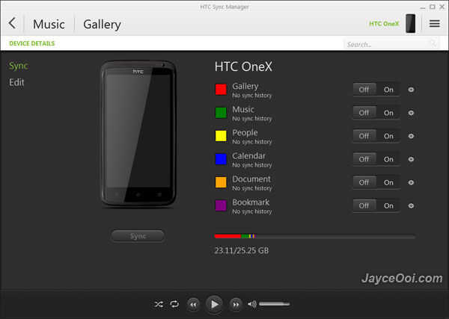
Task: Click the yellow People color swatch
Action: pyautogui.click(x=221, y=136)
